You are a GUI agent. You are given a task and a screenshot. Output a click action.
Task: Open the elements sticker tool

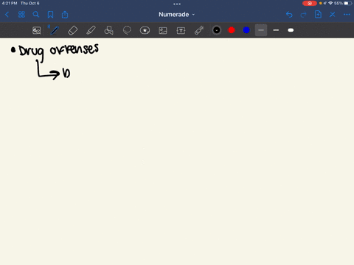point(145,30)
